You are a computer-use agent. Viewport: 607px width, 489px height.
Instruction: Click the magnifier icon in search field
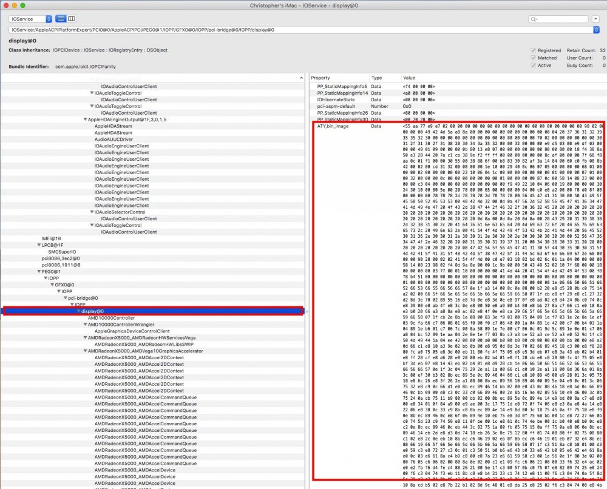(534, 19)
